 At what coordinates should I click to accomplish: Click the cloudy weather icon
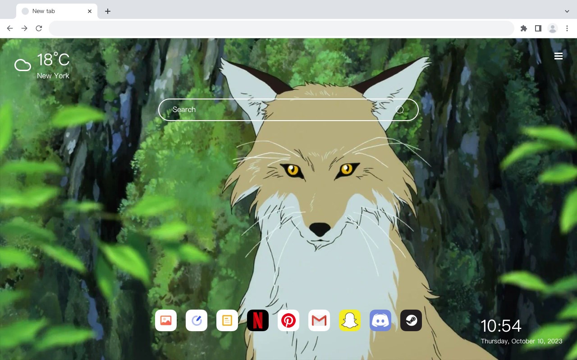coord(23,65)
